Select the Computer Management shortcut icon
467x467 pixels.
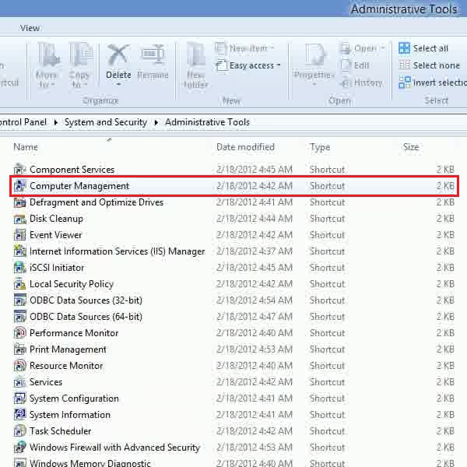coord(20,185)
